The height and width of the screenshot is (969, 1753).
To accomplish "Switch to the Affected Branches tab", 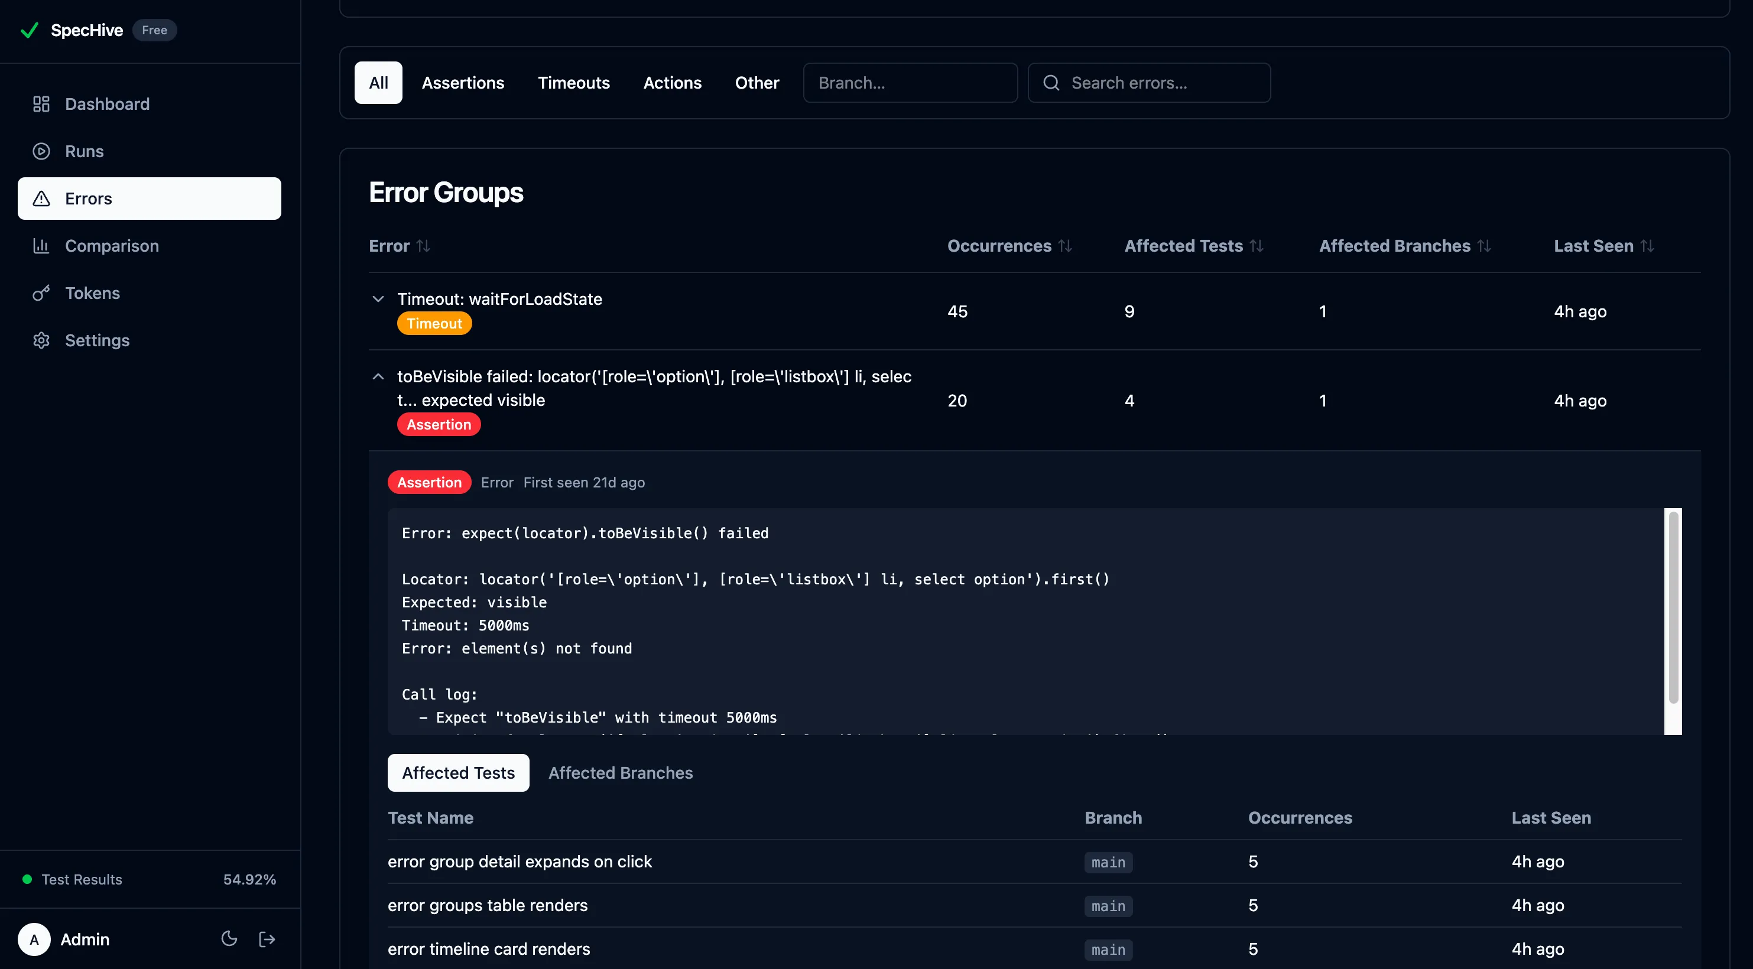I will pos(621,773).
